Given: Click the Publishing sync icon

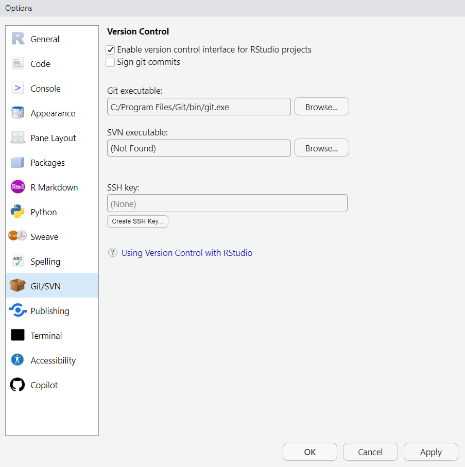Looking at the screenshot, I should tap(18, 310).
